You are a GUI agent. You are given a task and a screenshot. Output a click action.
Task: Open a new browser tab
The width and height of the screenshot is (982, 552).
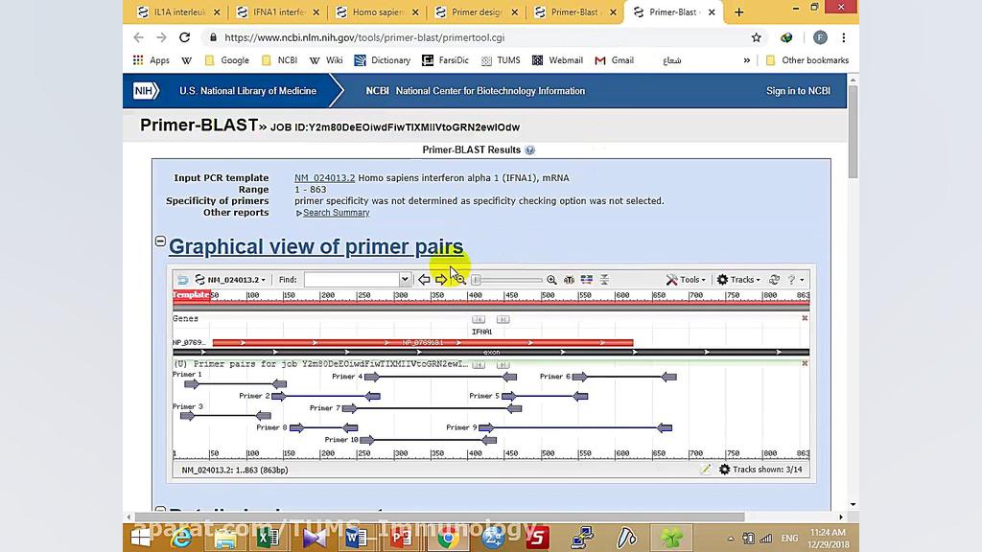click(739, 11)
